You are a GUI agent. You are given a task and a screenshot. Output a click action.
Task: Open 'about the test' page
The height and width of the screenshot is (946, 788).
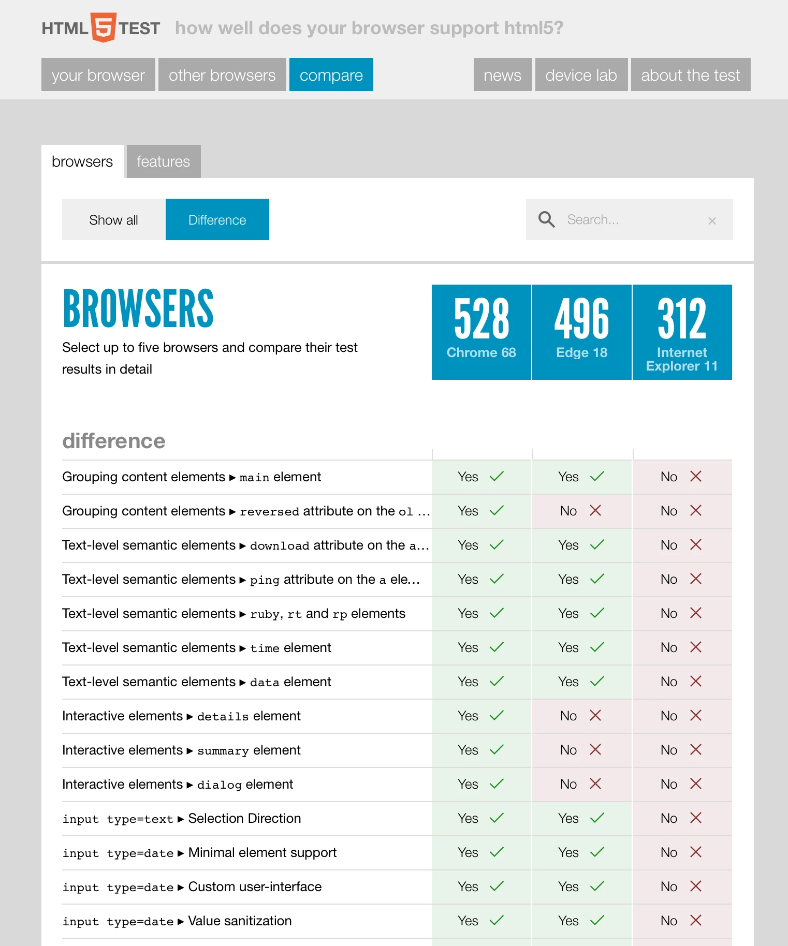(x=691, y=75)
